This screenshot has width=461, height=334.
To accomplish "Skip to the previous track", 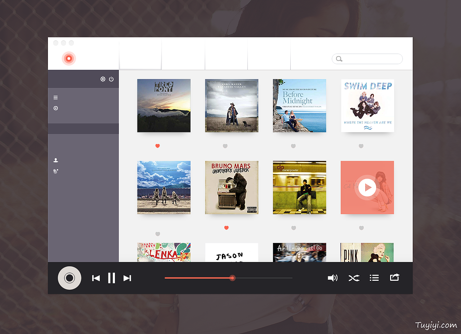I will 96,278.
